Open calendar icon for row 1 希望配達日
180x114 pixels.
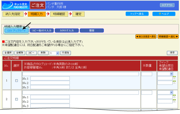click(x=174, y=82)
